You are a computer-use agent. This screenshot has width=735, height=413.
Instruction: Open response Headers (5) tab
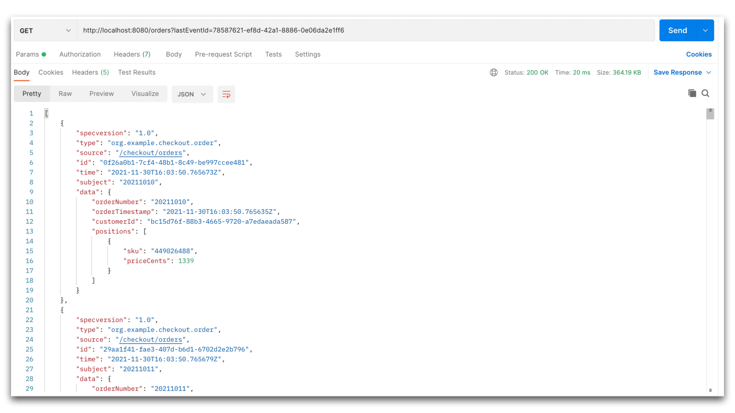(x=90, y=73)
